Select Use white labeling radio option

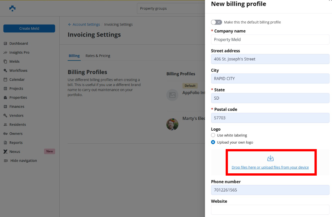(213, 135)
